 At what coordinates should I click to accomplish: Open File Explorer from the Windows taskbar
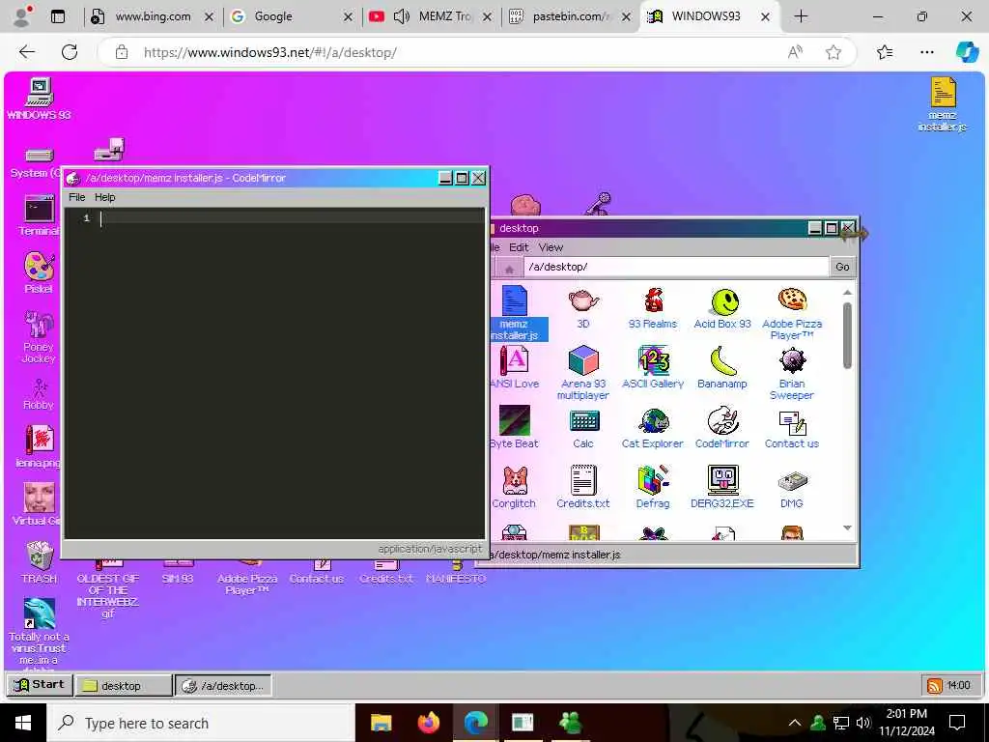381,723
